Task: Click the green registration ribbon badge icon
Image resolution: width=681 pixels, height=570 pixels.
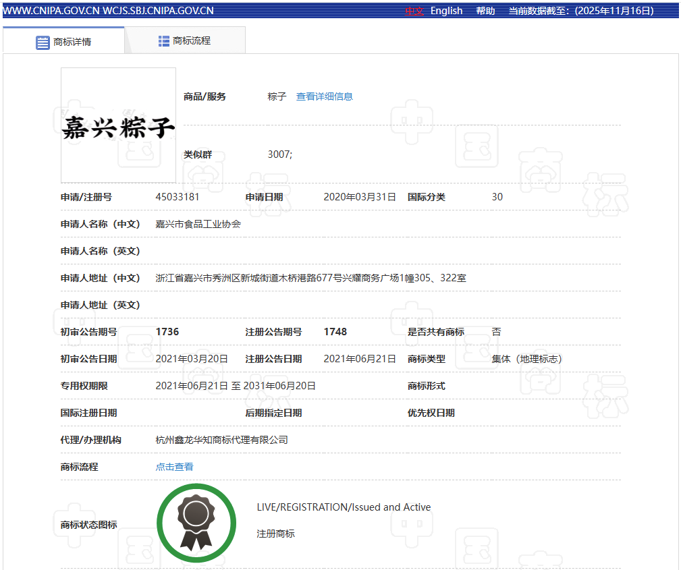Action: coord(196,523)
